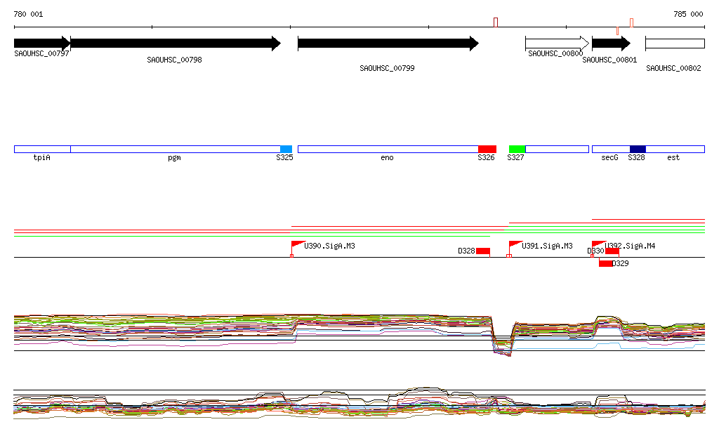Select the green S327 segment box

pos(517,149)
